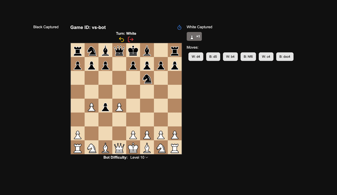Click the black queen on d8

[119, 50]
